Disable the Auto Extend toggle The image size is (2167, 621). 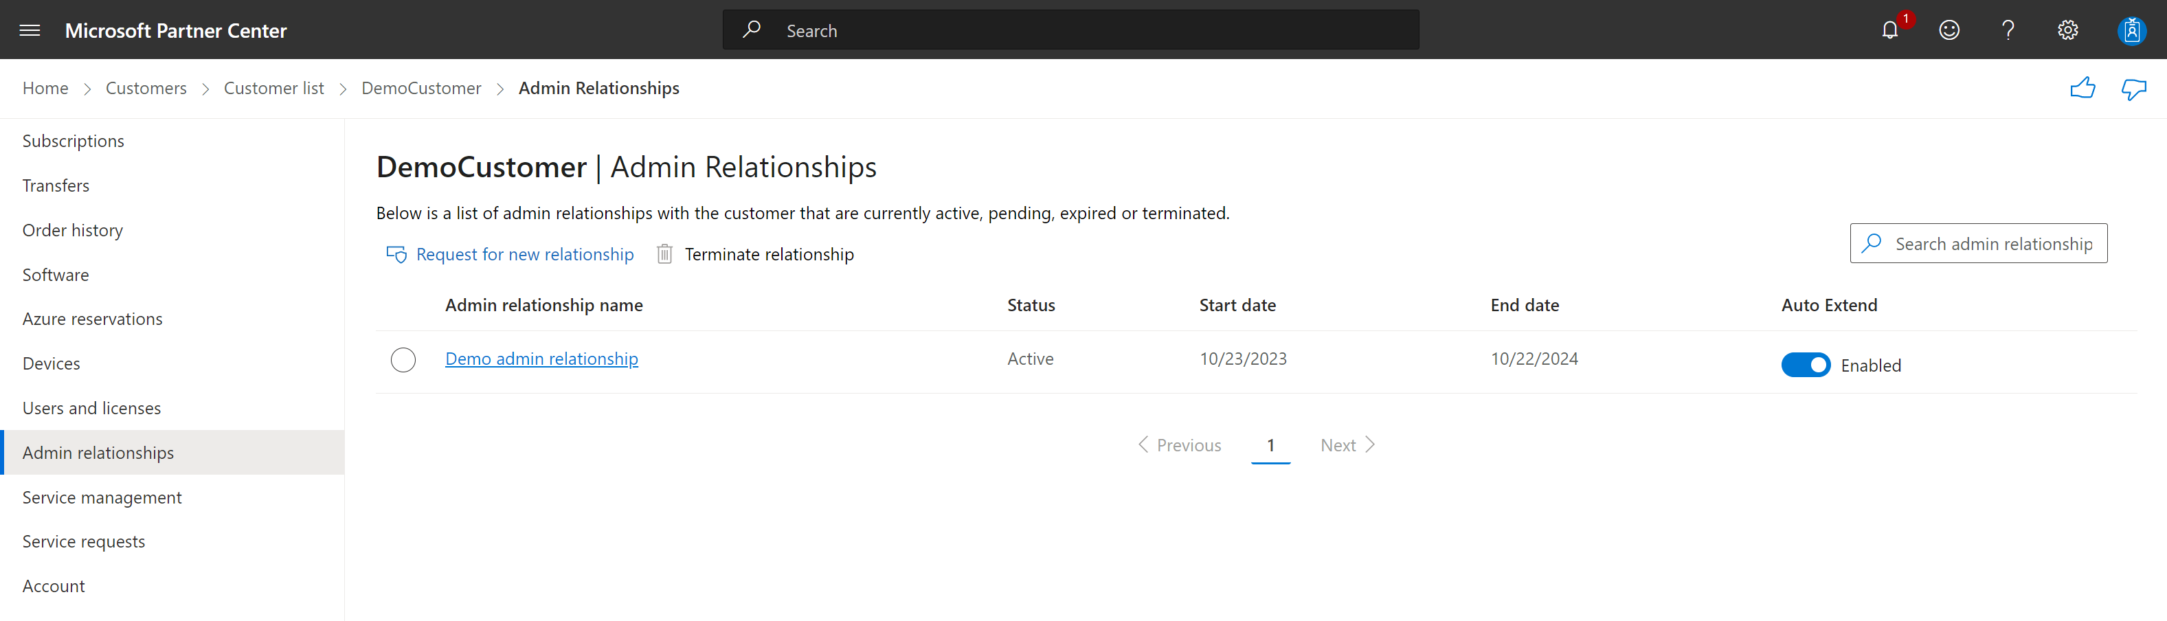[x=1806, y=365]
